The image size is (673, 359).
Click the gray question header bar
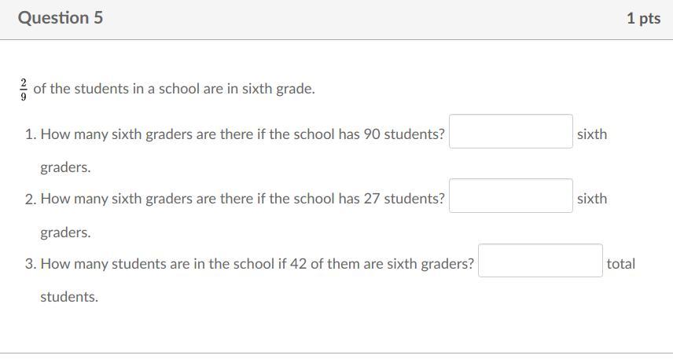(336, 20)
